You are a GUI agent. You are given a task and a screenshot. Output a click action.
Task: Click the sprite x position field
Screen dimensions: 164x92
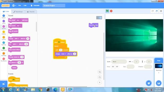[x=136, y=62]
